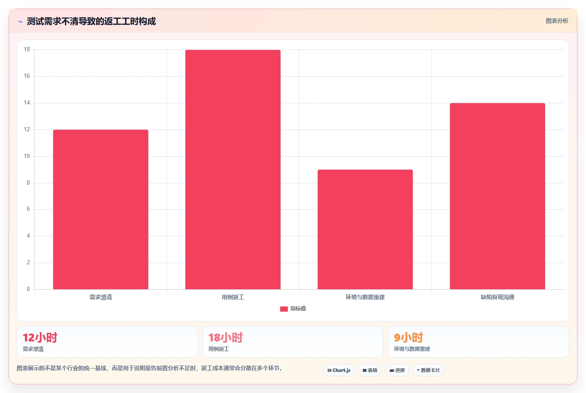Viewport: 586px width, 393px height.
Task: Click the chart title 测试需求不清导致的返工工时构成
Action: coord(91,21)
